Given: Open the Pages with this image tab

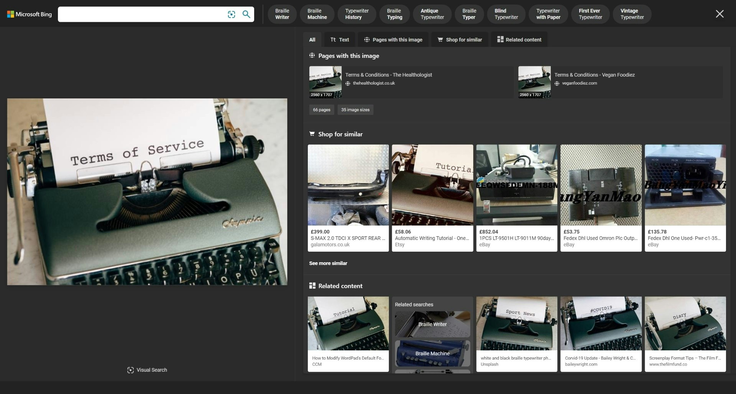Looking at the screenshot, I should 393,39.
